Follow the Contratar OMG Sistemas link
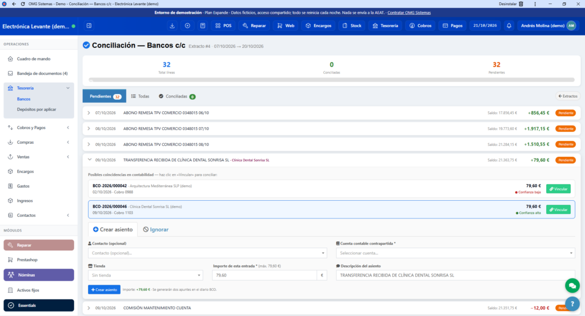This screenshot has width=585, height=316. [409, 13]
